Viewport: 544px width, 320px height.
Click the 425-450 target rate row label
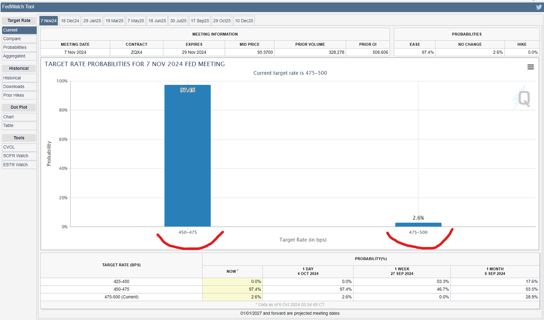pos(121,281)
